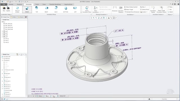Screen dimensions: 180x101
Task: Click the help icon at ribbon's right end
Action: coord(178,4)
